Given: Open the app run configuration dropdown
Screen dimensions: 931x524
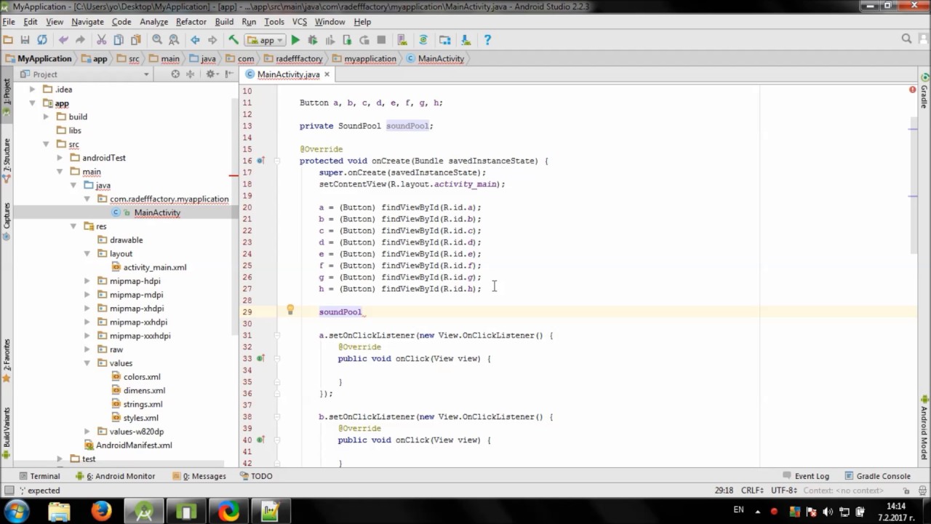Looking at the screenshot, I should tap(267, 40).
